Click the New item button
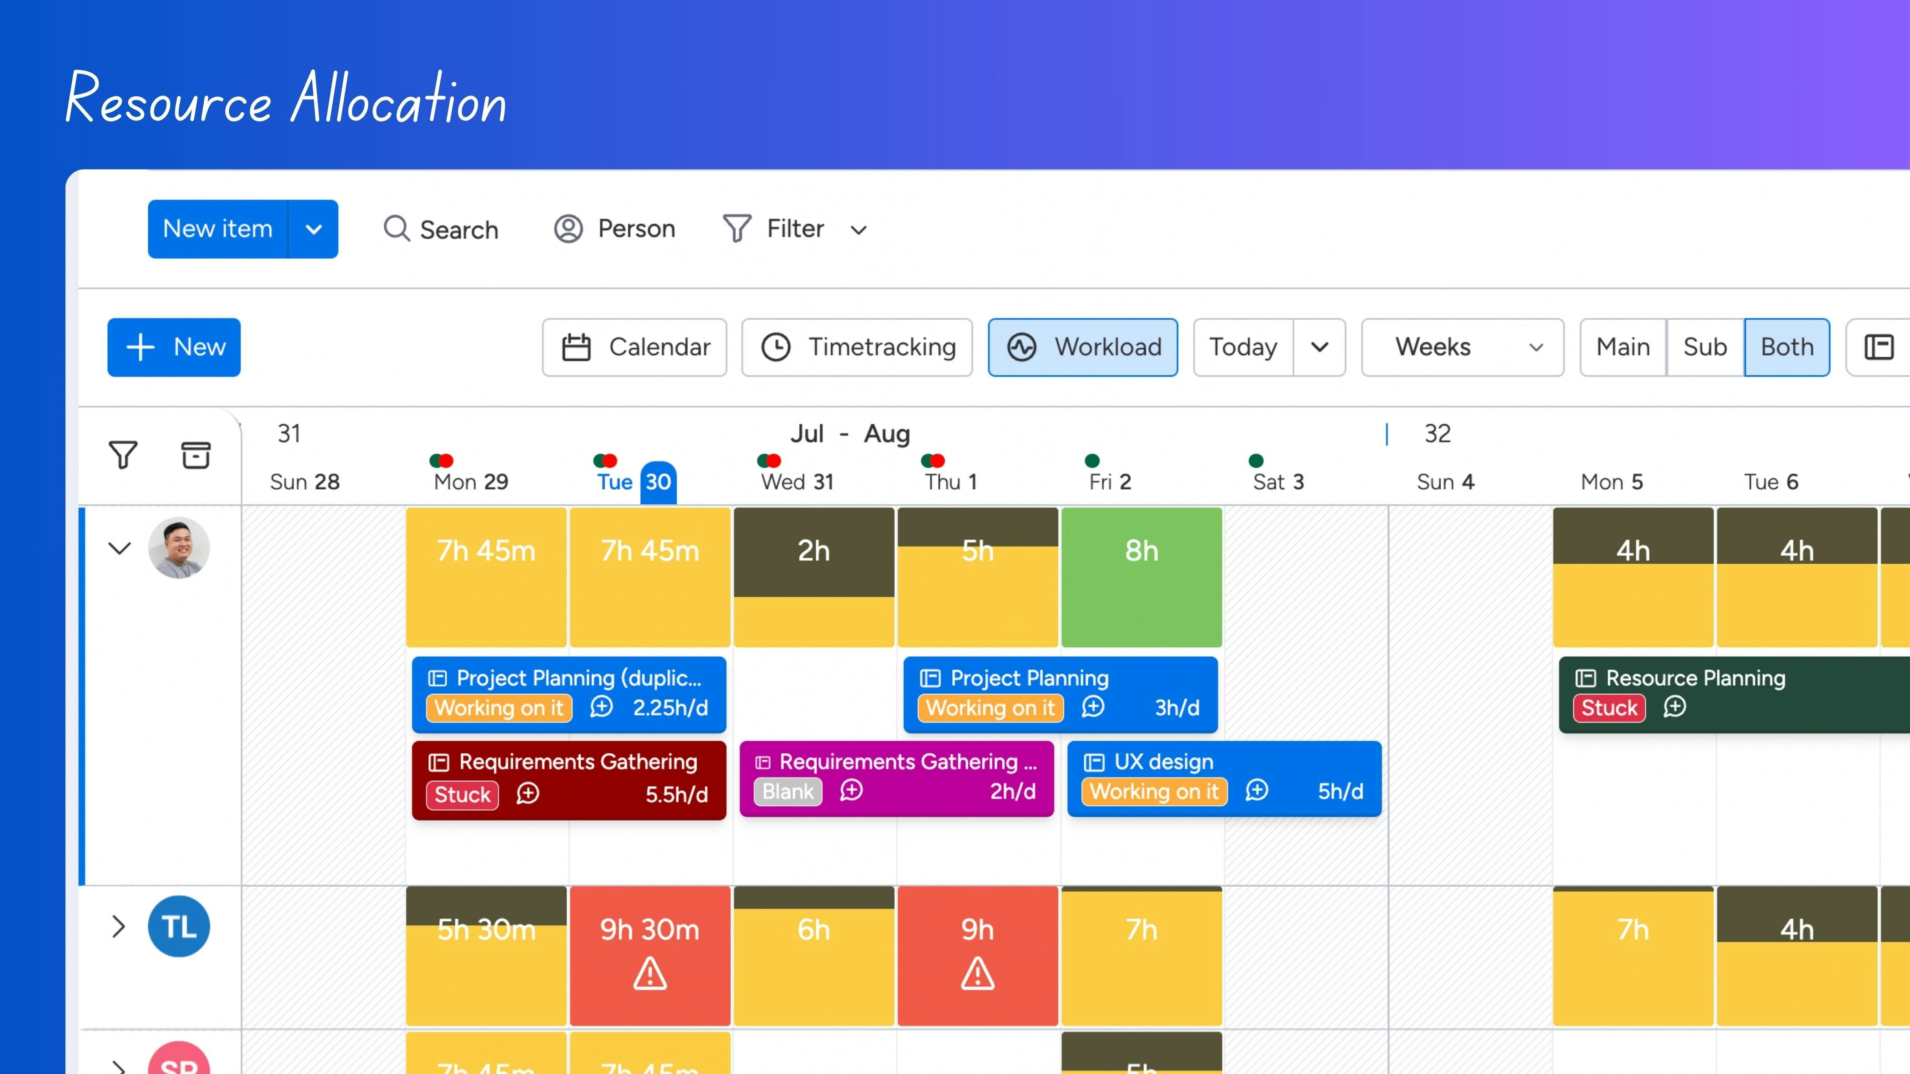The image size is (1910, 1074). (x=217, y=229)
